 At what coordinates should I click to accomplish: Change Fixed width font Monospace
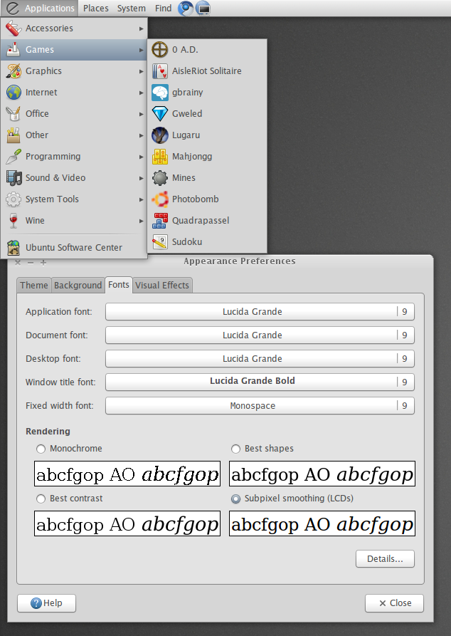point(260,406)
